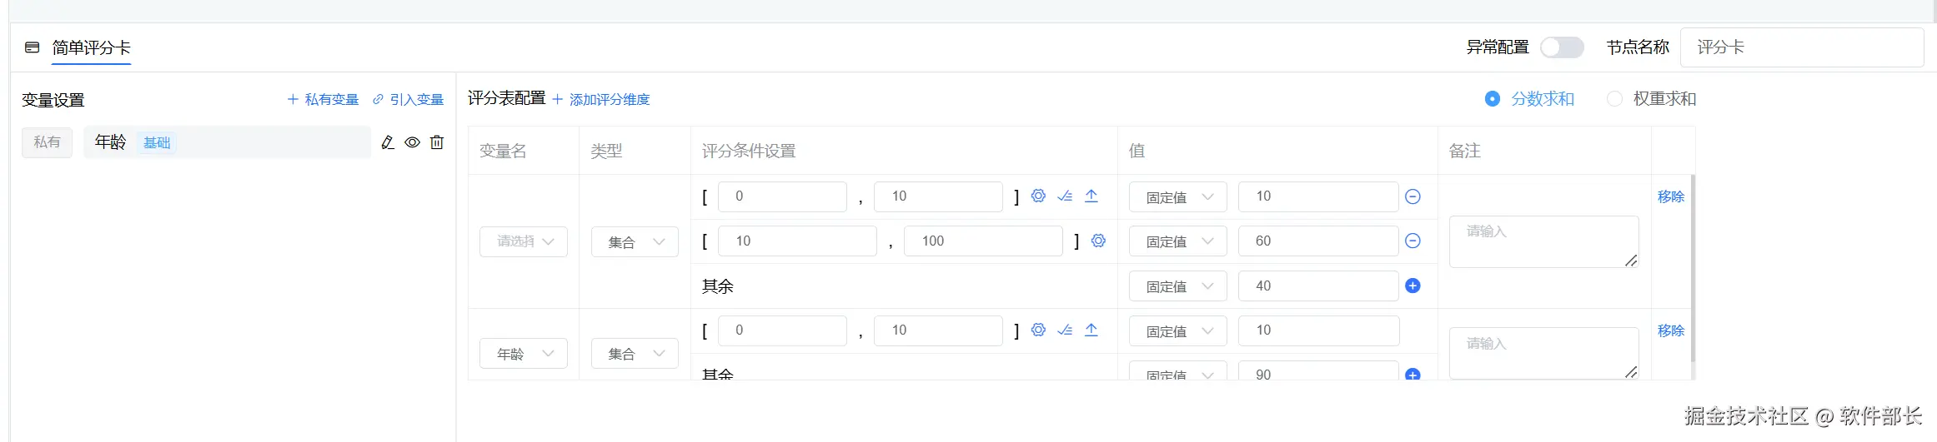The image size is (1937, 442).
Task: Click the pencil edit icon for 年龄
Action: (388, 142)
